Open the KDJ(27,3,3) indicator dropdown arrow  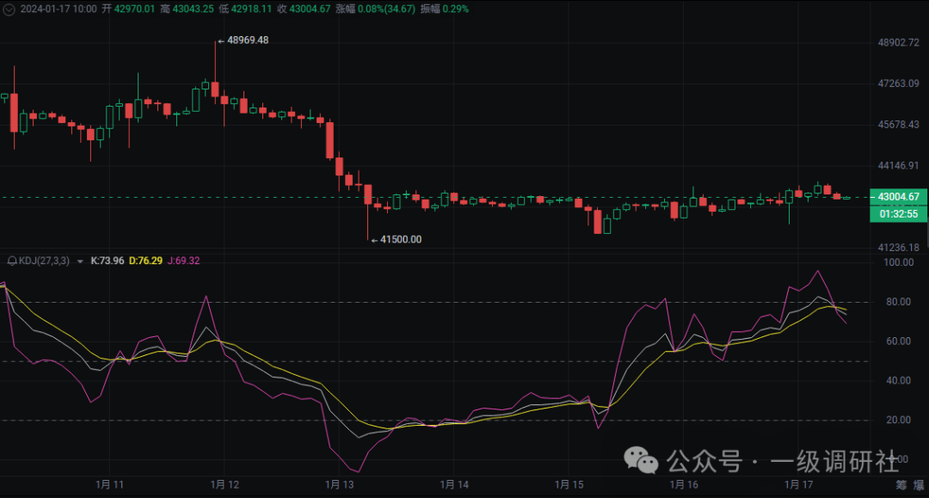80,261
